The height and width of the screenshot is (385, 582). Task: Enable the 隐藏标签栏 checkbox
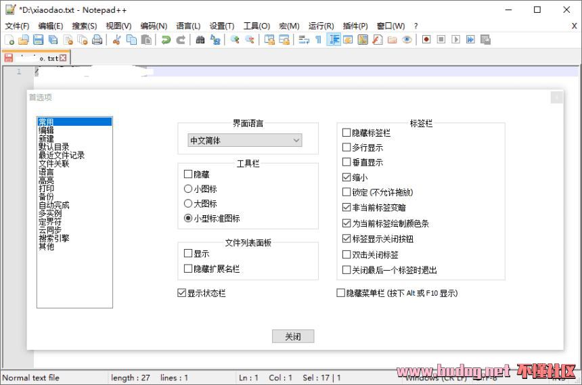click(x=346, y=133)
